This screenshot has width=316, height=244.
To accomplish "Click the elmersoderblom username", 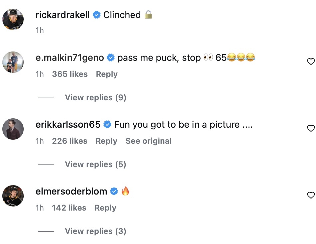I will [71, 192].
